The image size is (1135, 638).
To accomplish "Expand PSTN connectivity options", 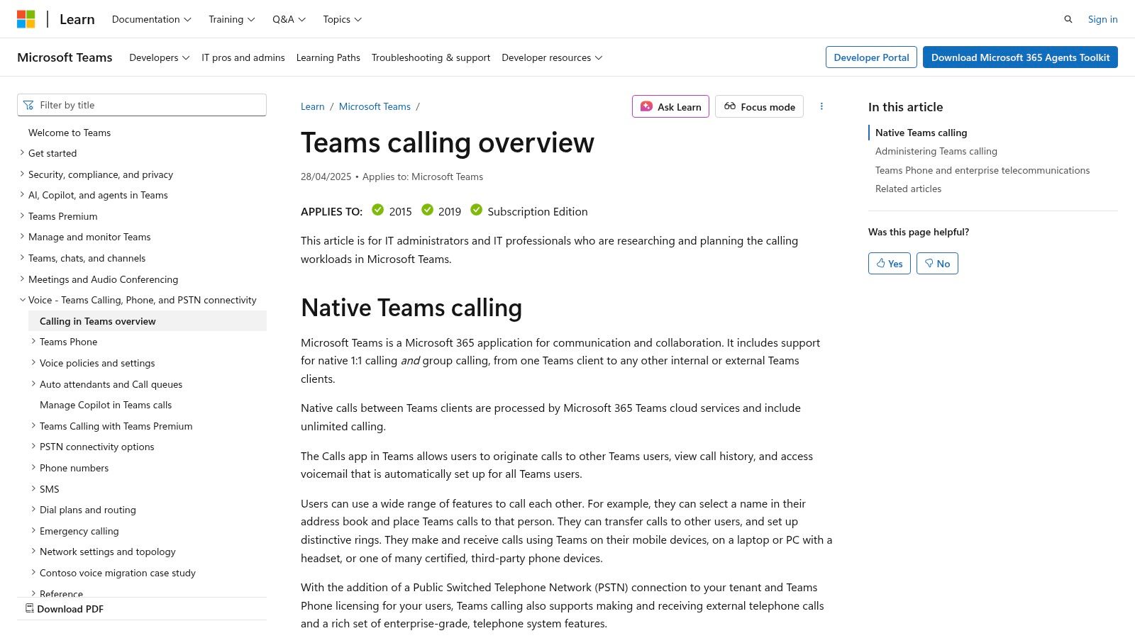I will [96, 447].
